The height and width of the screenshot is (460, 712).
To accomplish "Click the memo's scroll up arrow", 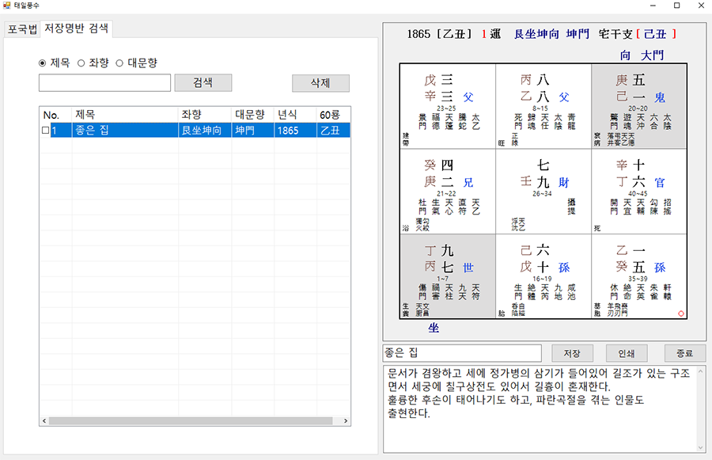I will pos(701,371).
